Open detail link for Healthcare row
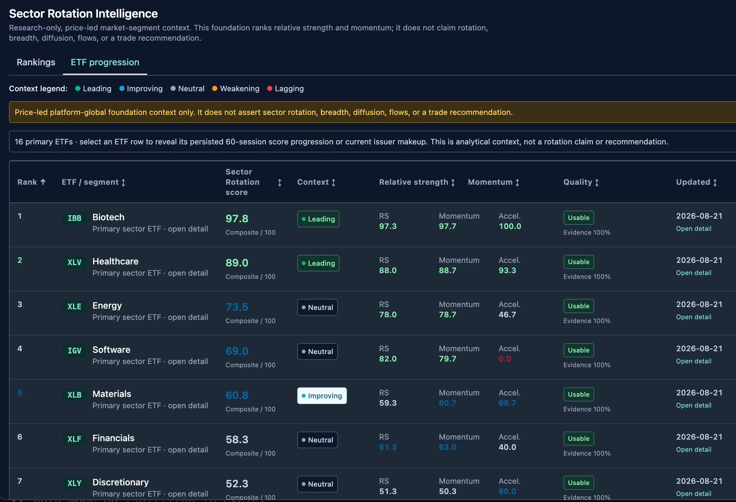Image resolution: width=736 pixels, height=502 pixels. [694, 273]
